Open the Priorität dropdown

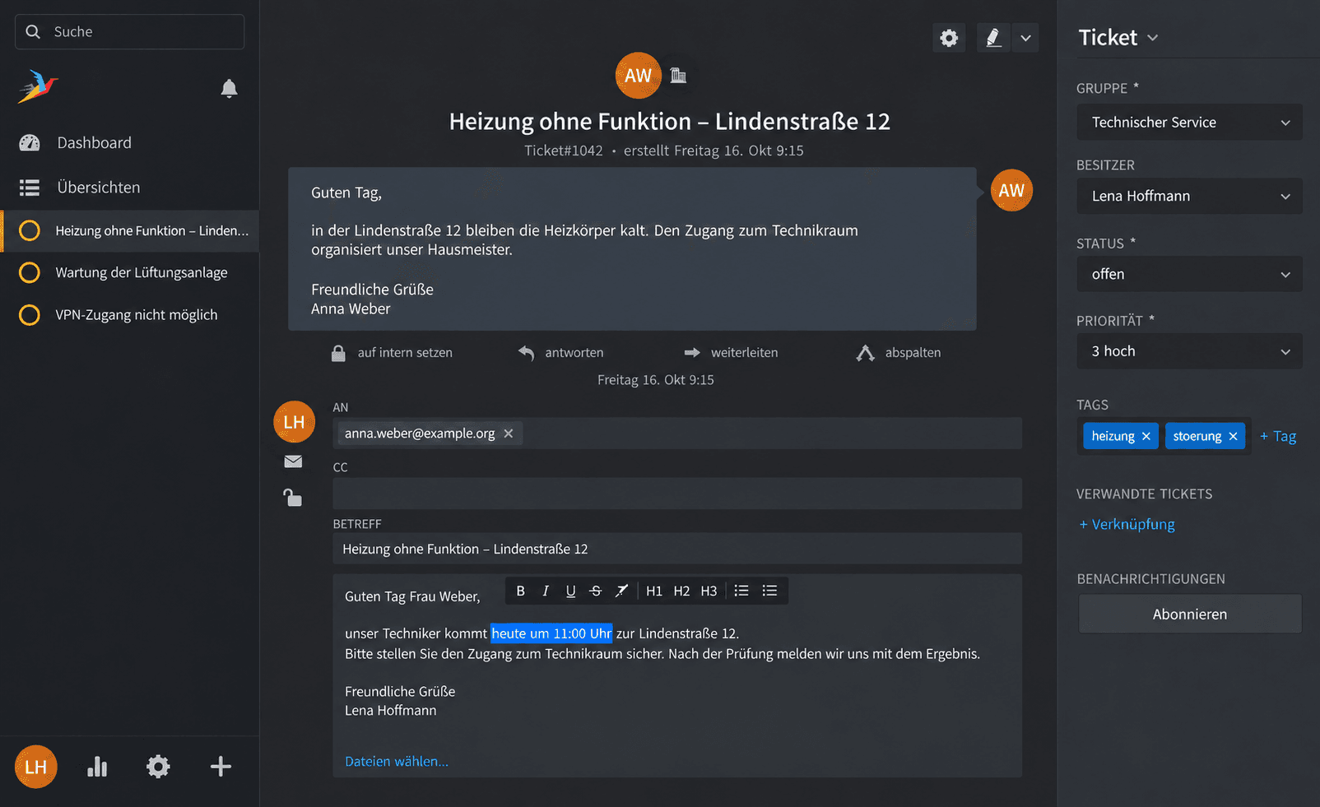(x=1189, y=351)
